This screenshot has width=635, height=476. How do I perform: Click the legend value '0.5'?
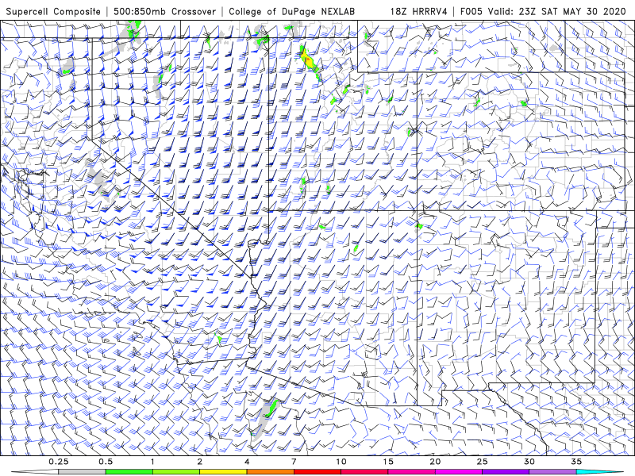[x=106, y=462]
